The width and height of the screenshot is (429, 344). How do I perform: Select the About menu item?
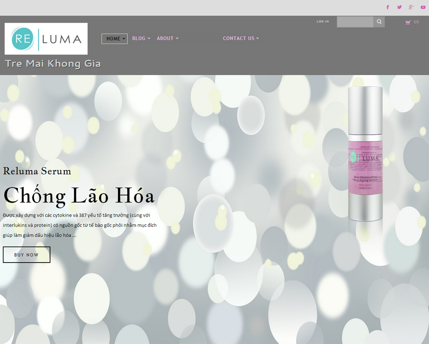[x=165, y=38]
